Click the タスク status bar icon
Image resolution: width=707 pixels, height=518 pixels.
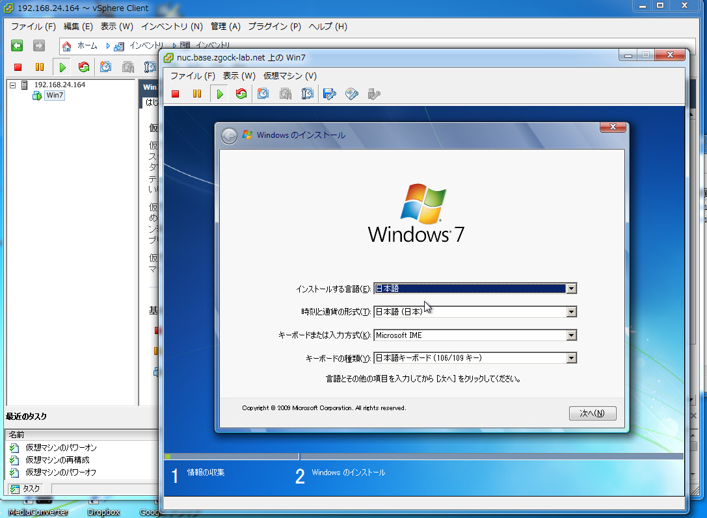coord(15,489)
